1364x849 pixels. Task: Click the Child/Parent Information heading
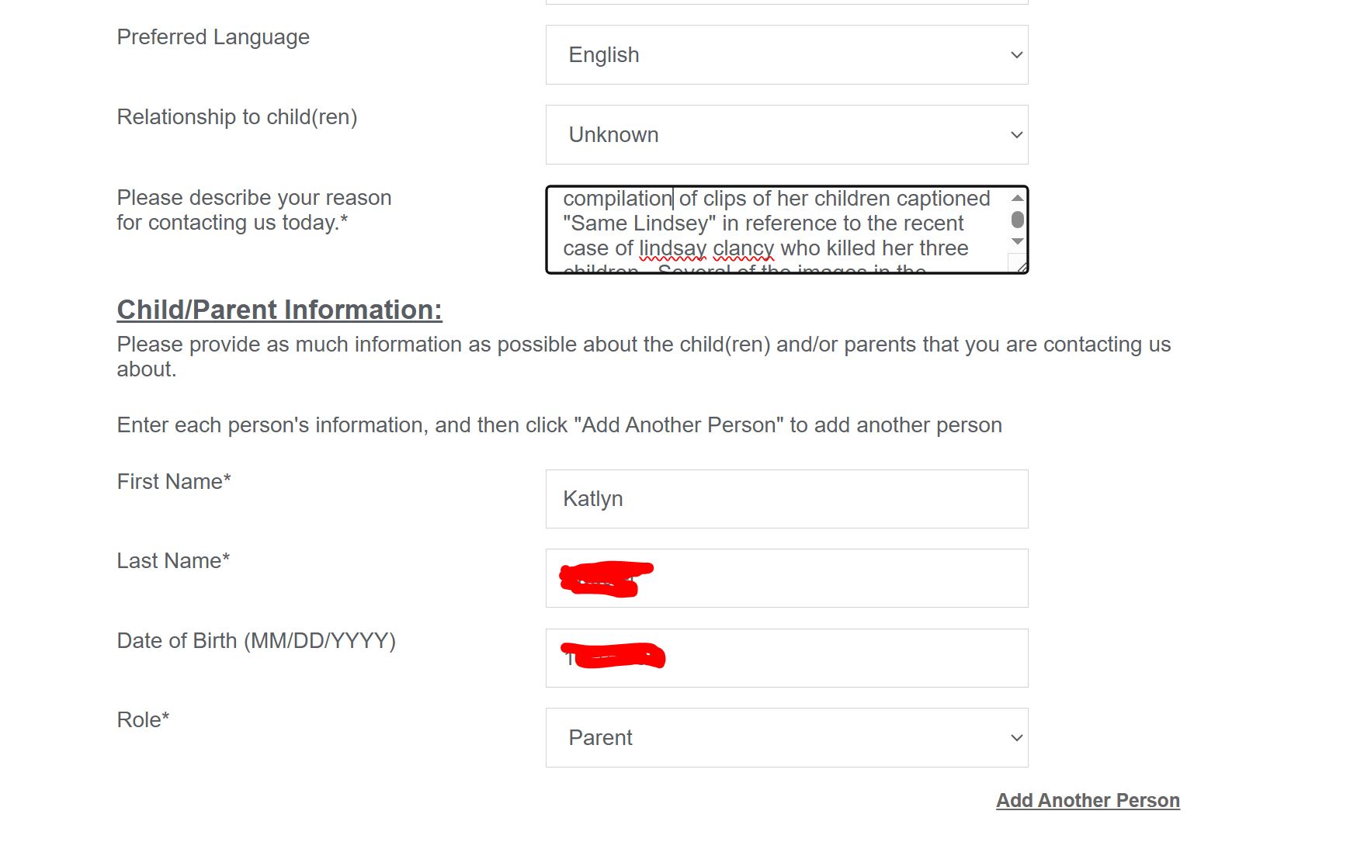279,310
